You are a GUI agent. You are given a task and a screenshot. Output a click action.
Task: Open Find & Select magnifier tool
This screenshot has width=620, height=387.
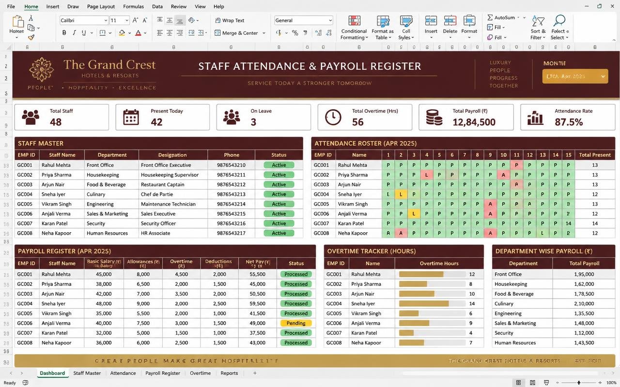[x=559, y=21]
